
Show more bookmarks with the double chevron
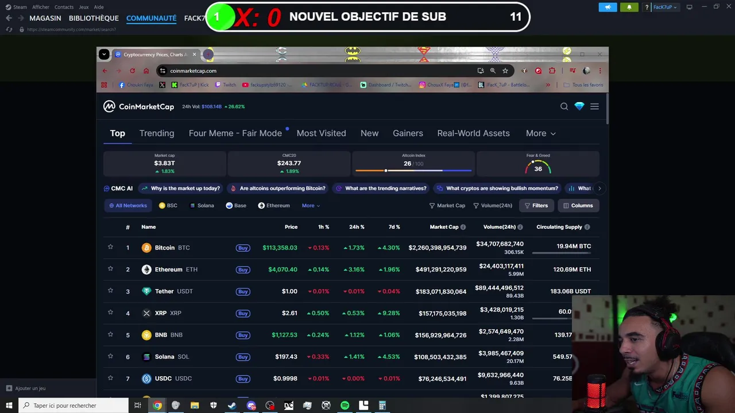[x=548, y=85]
